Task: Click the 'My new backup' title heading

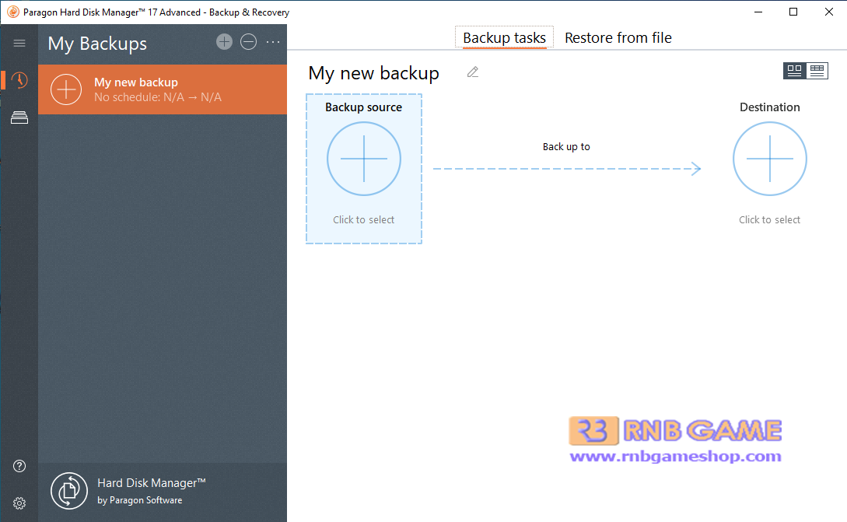Action: [374, 73]
